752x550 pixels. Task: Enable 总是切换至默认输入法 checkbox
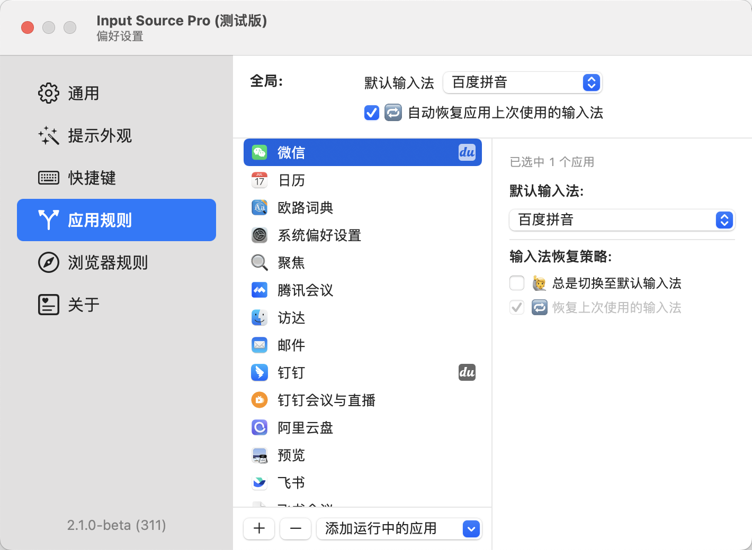point(517,283)
